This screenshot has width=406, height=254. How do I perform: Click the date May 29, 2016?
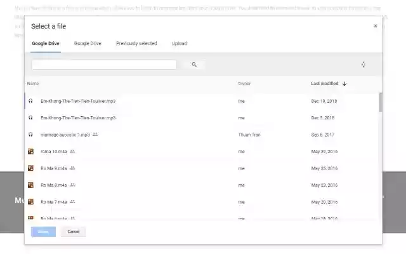pos(324,152)
